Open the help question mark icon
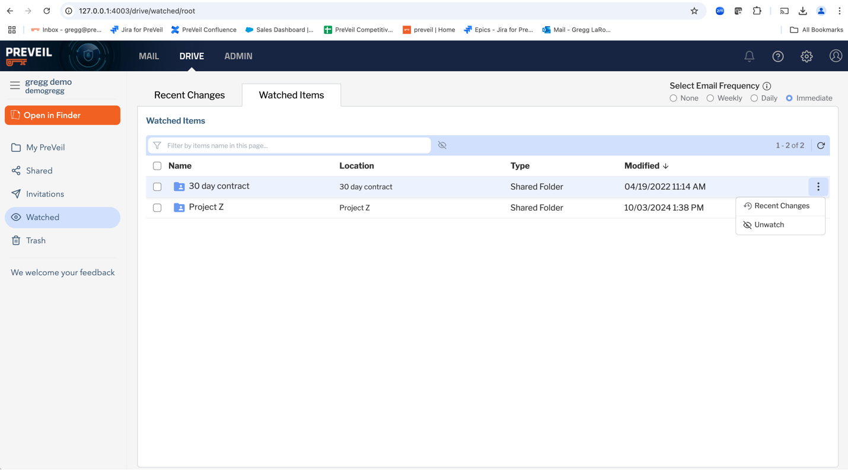Viewport: 848px width, 471px height. click(x=778, y=56)
